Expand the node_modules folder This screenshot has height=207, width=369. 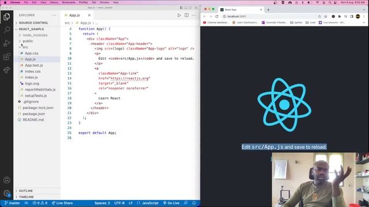(36, 35)
